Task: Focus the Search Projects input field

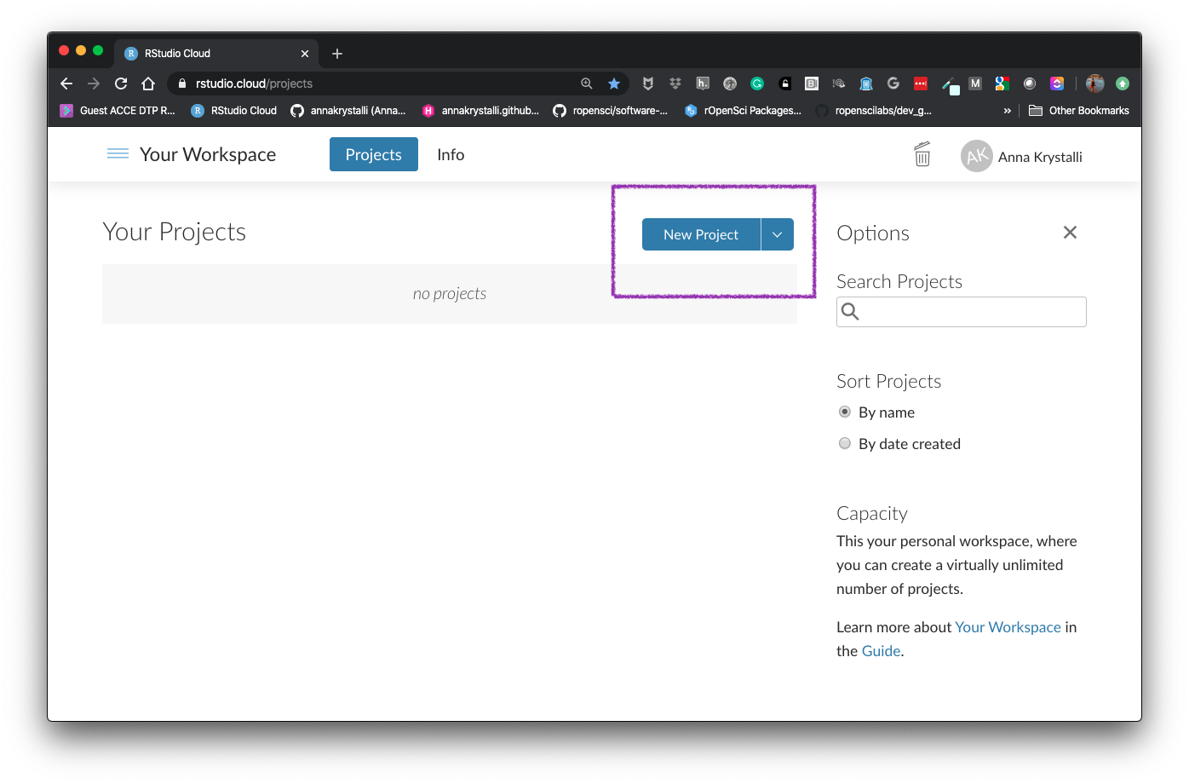Action: click(x=962, y=312)
